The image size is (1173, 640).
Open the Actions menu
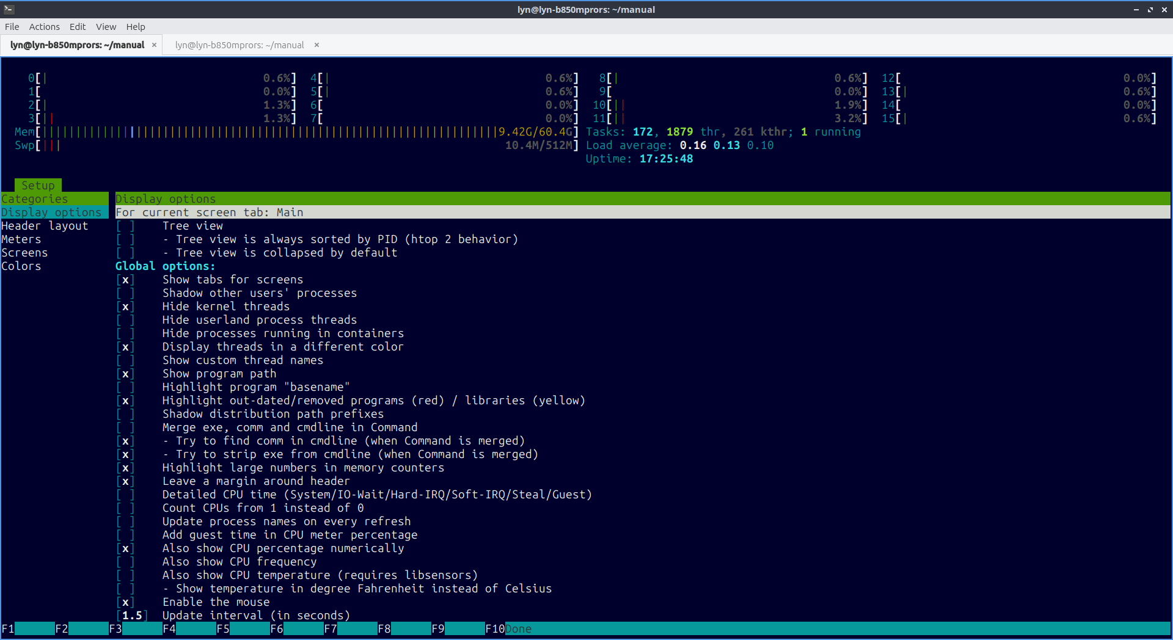pos(44,27)
